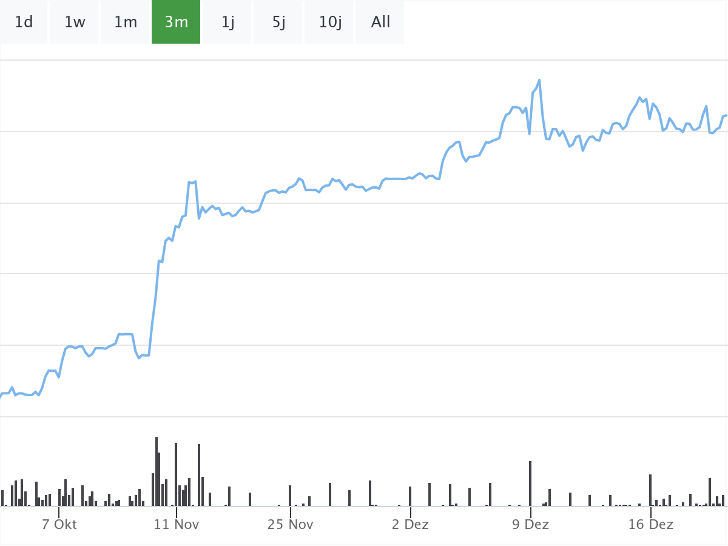The height and width of the screenshot is (546, 728).
Task: Click the highest peak of the price line
Action: (x=539, y=81)
